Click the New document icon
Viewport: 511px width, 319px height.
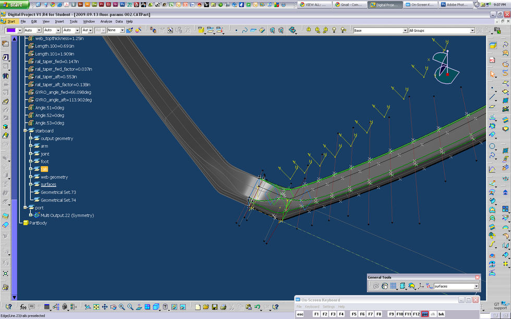(198, 307)
